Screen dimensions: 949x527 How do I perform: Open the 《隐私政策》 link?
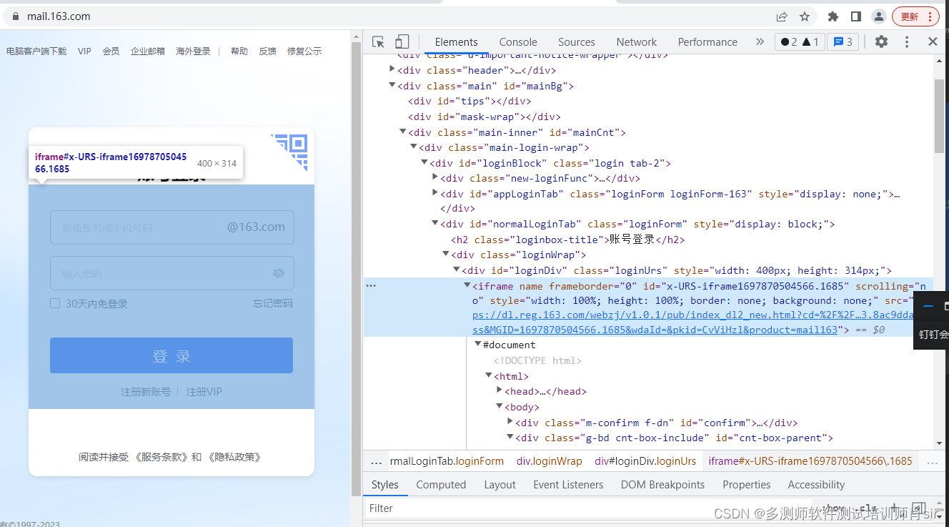pyautogui.click(x=234, y=457)
